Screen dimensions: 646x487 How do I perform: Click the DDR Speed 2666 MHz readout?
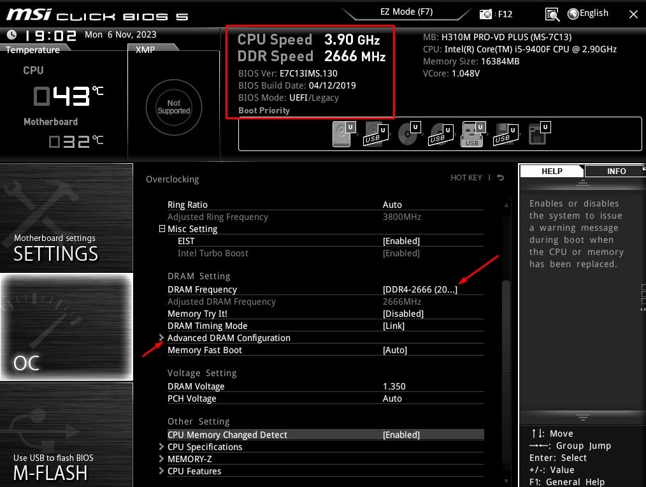[x=312, y=56]
